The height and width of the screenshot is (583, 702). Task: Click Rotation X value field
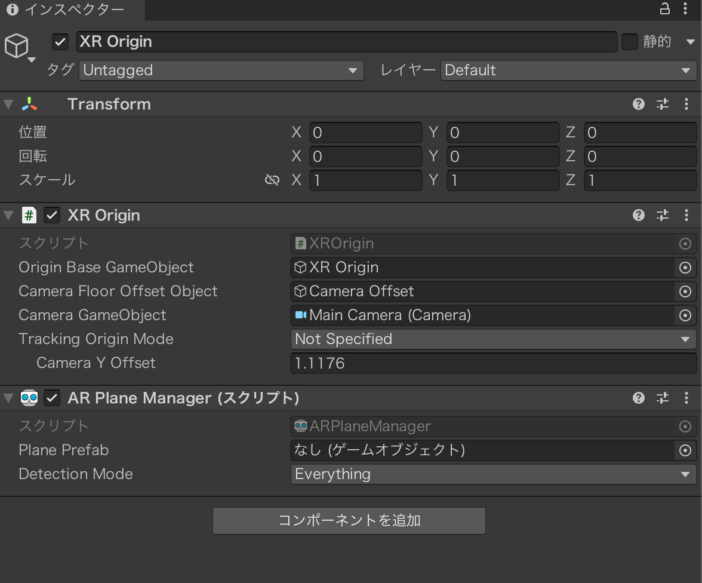click(x=366, y=157)
